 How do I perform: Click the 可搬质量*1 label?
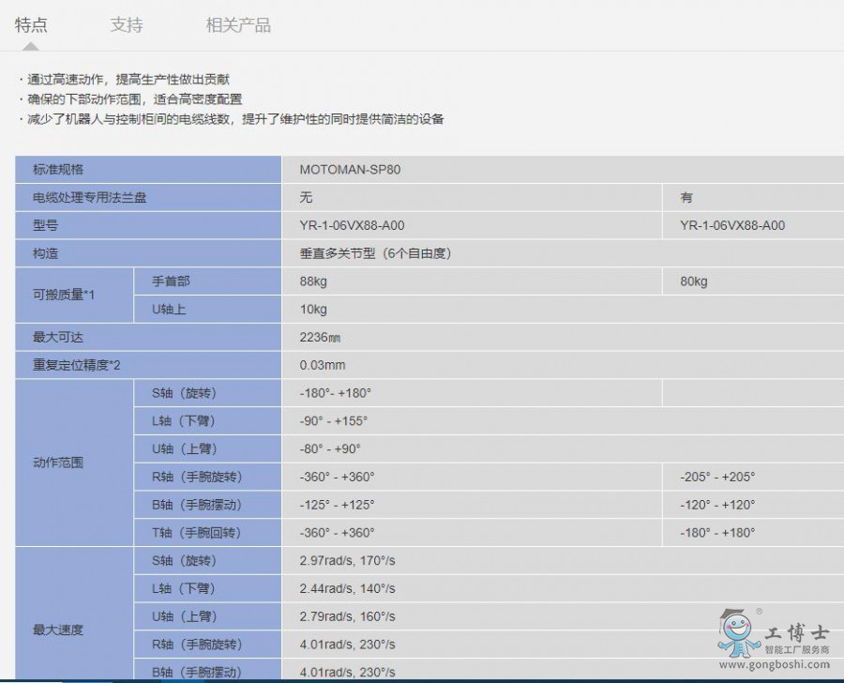pyautogui.click(x=74, y=296)
